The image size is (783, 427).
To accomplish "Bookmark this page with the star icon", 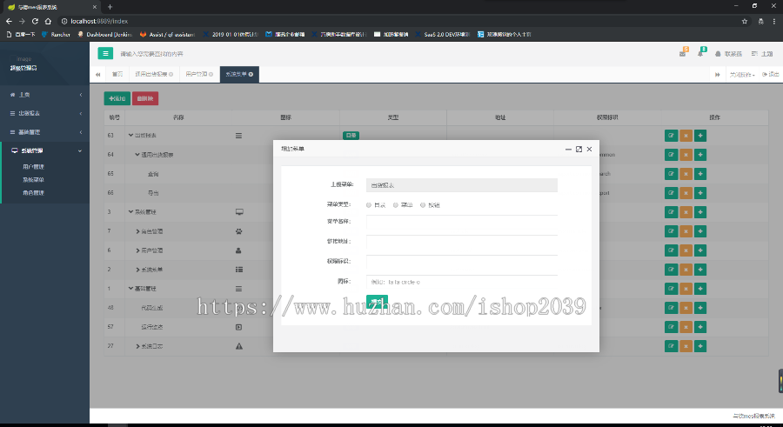I will point(745,21).
